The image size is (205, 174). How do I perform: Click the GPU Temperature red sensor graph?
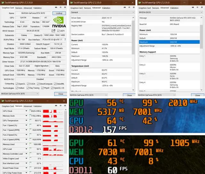coord(53,121)
